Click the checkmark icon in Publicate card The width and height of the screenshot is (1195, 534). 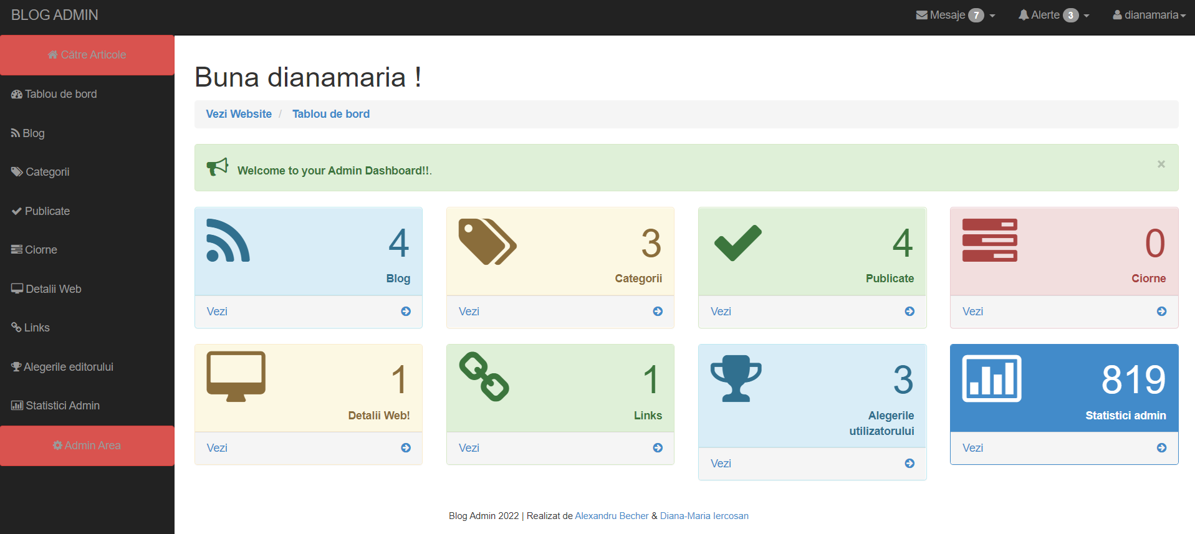[x=737, y=242]
